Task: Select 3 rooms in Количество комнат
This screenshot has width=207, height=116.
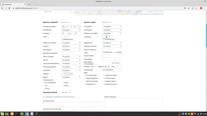Action: (x=71, y=26)
